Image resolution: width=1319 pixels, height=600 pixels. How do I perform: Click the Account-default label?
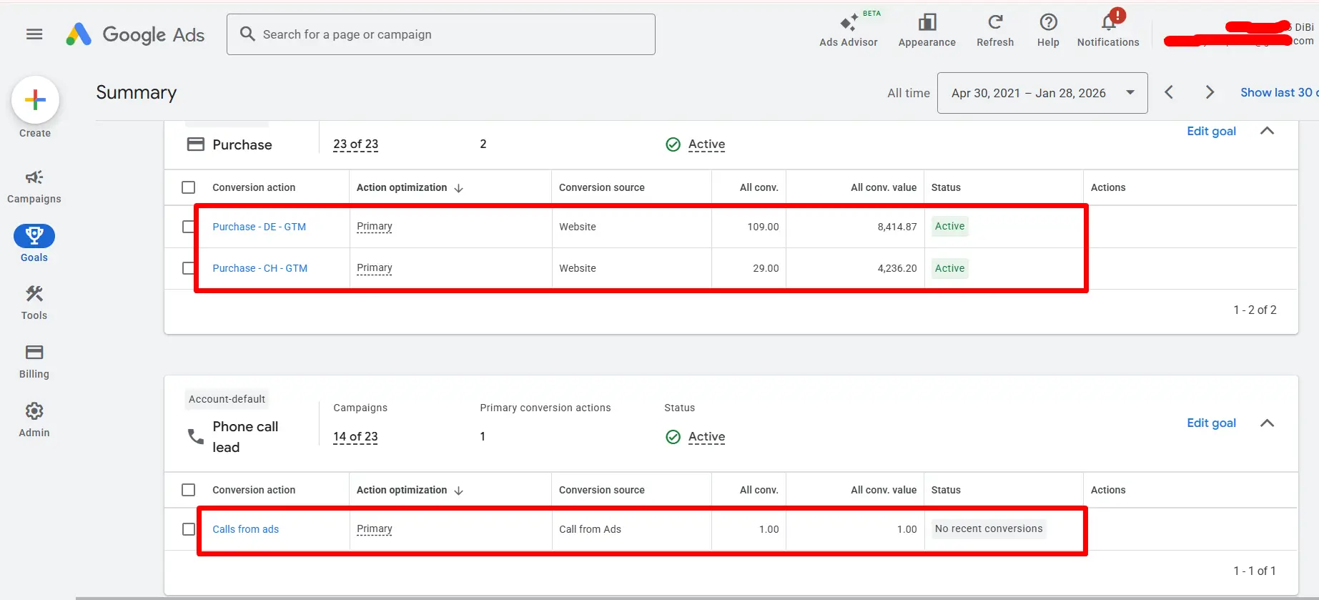coord(227,399)
